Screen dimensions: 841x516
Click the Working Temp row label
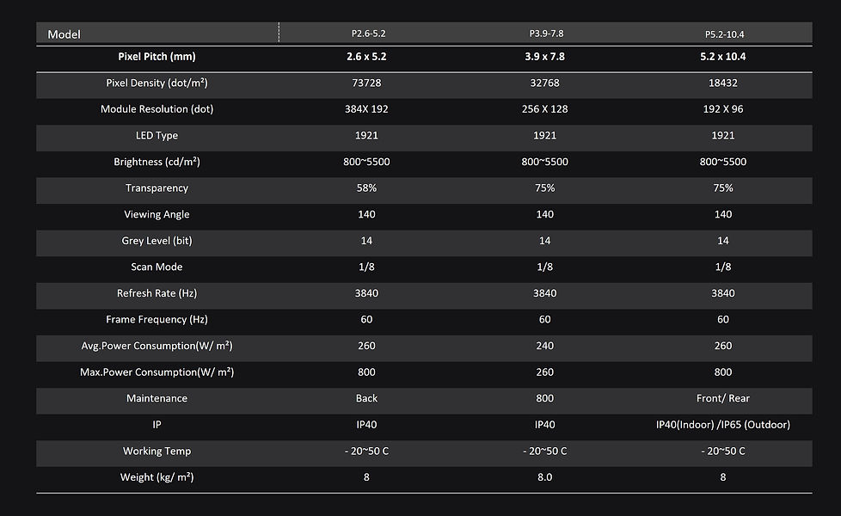[157, 451]
